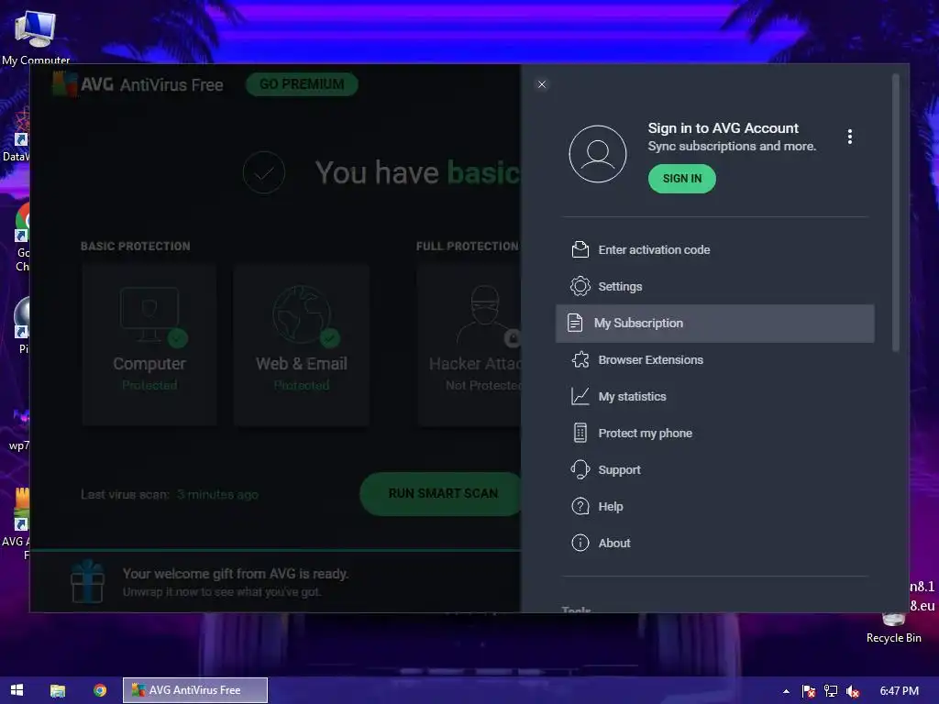
Task: Select My Subscription menu item
Action: point(714,324)
